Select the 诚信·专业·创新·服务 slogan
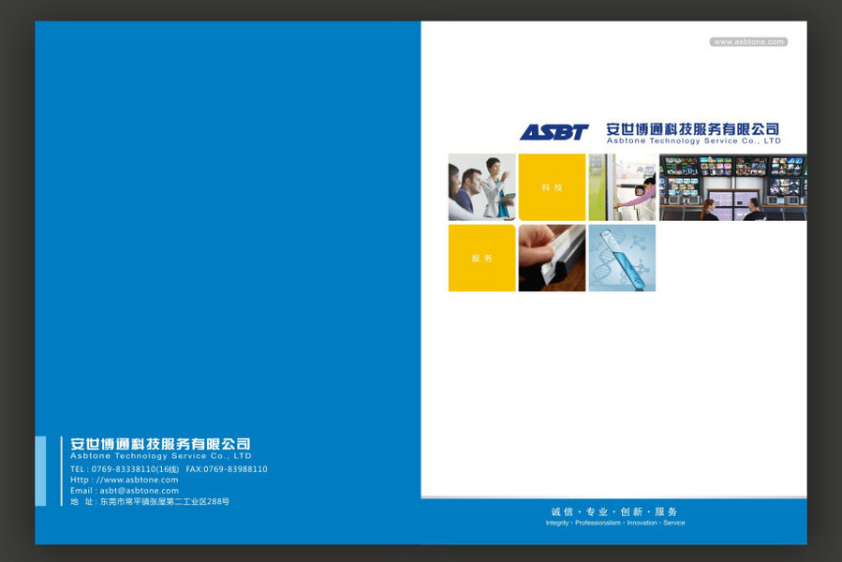The height and width of the screenshot is (562, 842). (614, 511)
